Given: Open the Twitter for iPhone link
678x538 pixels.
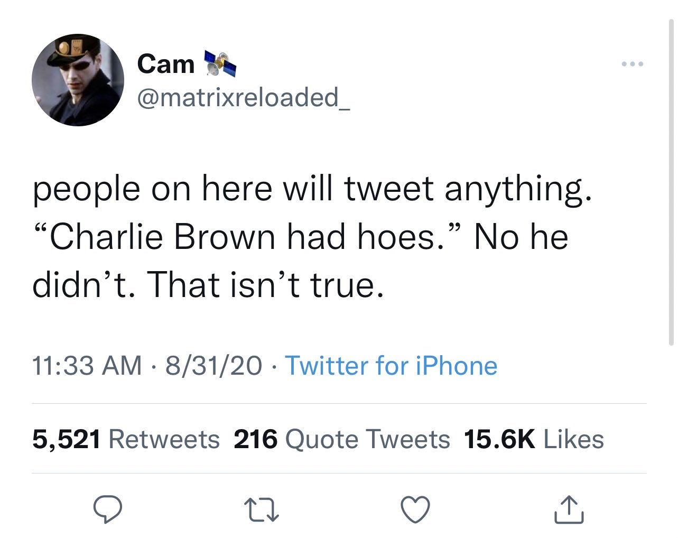Looking at the screenshot, I should [391, 366].
